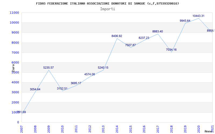This screenshot has width=215, height=134.
Task: Select the 9945.64 data label
Action: (185, 21)
